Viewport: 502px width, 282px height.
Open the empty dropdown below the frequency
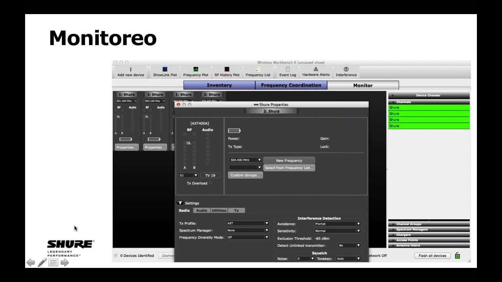click(x=245, y=167)
